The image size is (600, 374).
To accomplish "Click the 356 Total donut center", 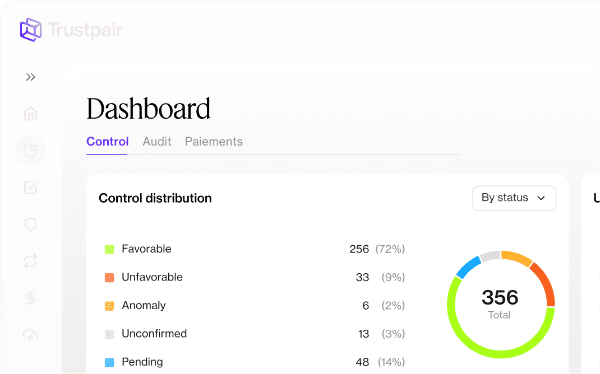I will [500, 303].
